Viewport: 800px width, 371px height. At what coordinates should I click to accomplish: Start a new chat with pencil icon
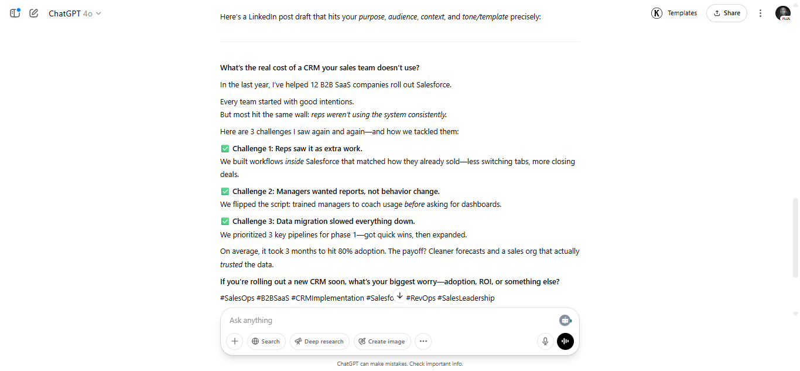coord(33,13)
